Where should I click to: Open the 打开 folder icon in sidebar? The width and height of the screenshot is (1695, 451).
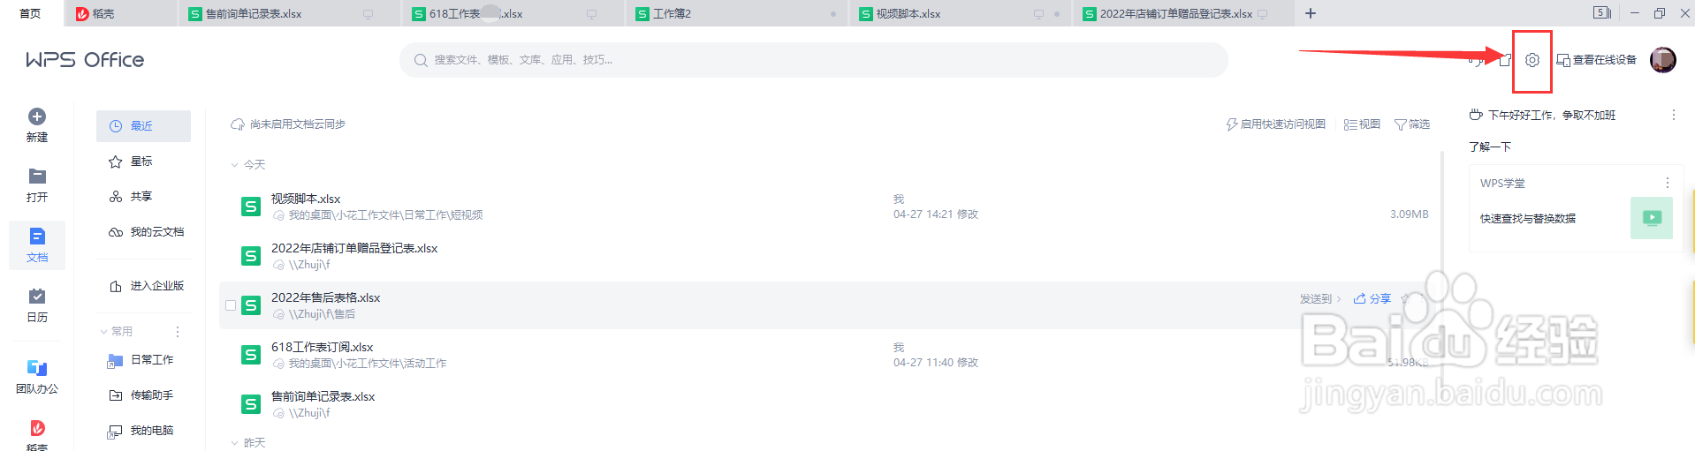click(x=37, y=177)
